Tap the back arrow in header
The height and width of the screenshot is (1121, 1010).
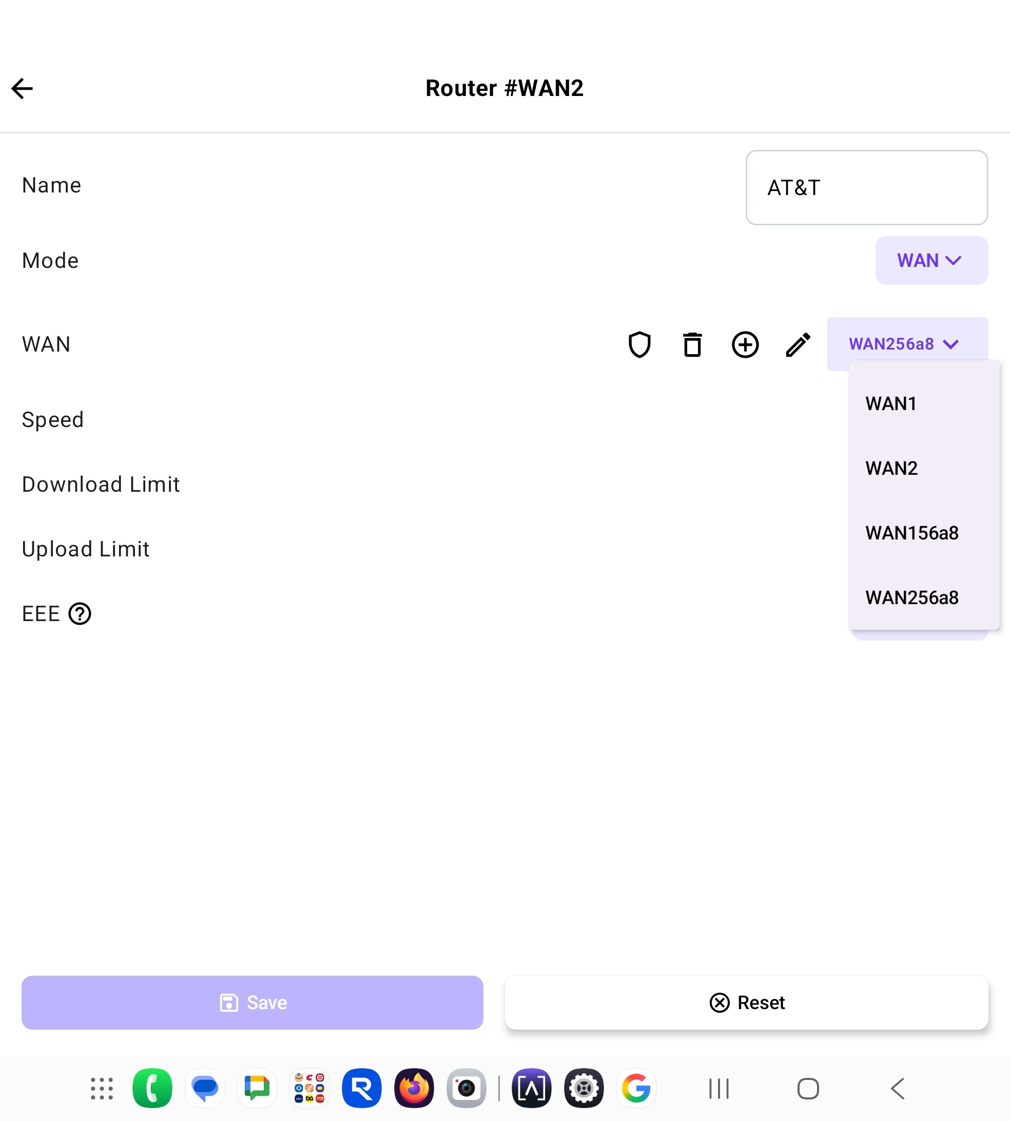(x=22, y=88)
